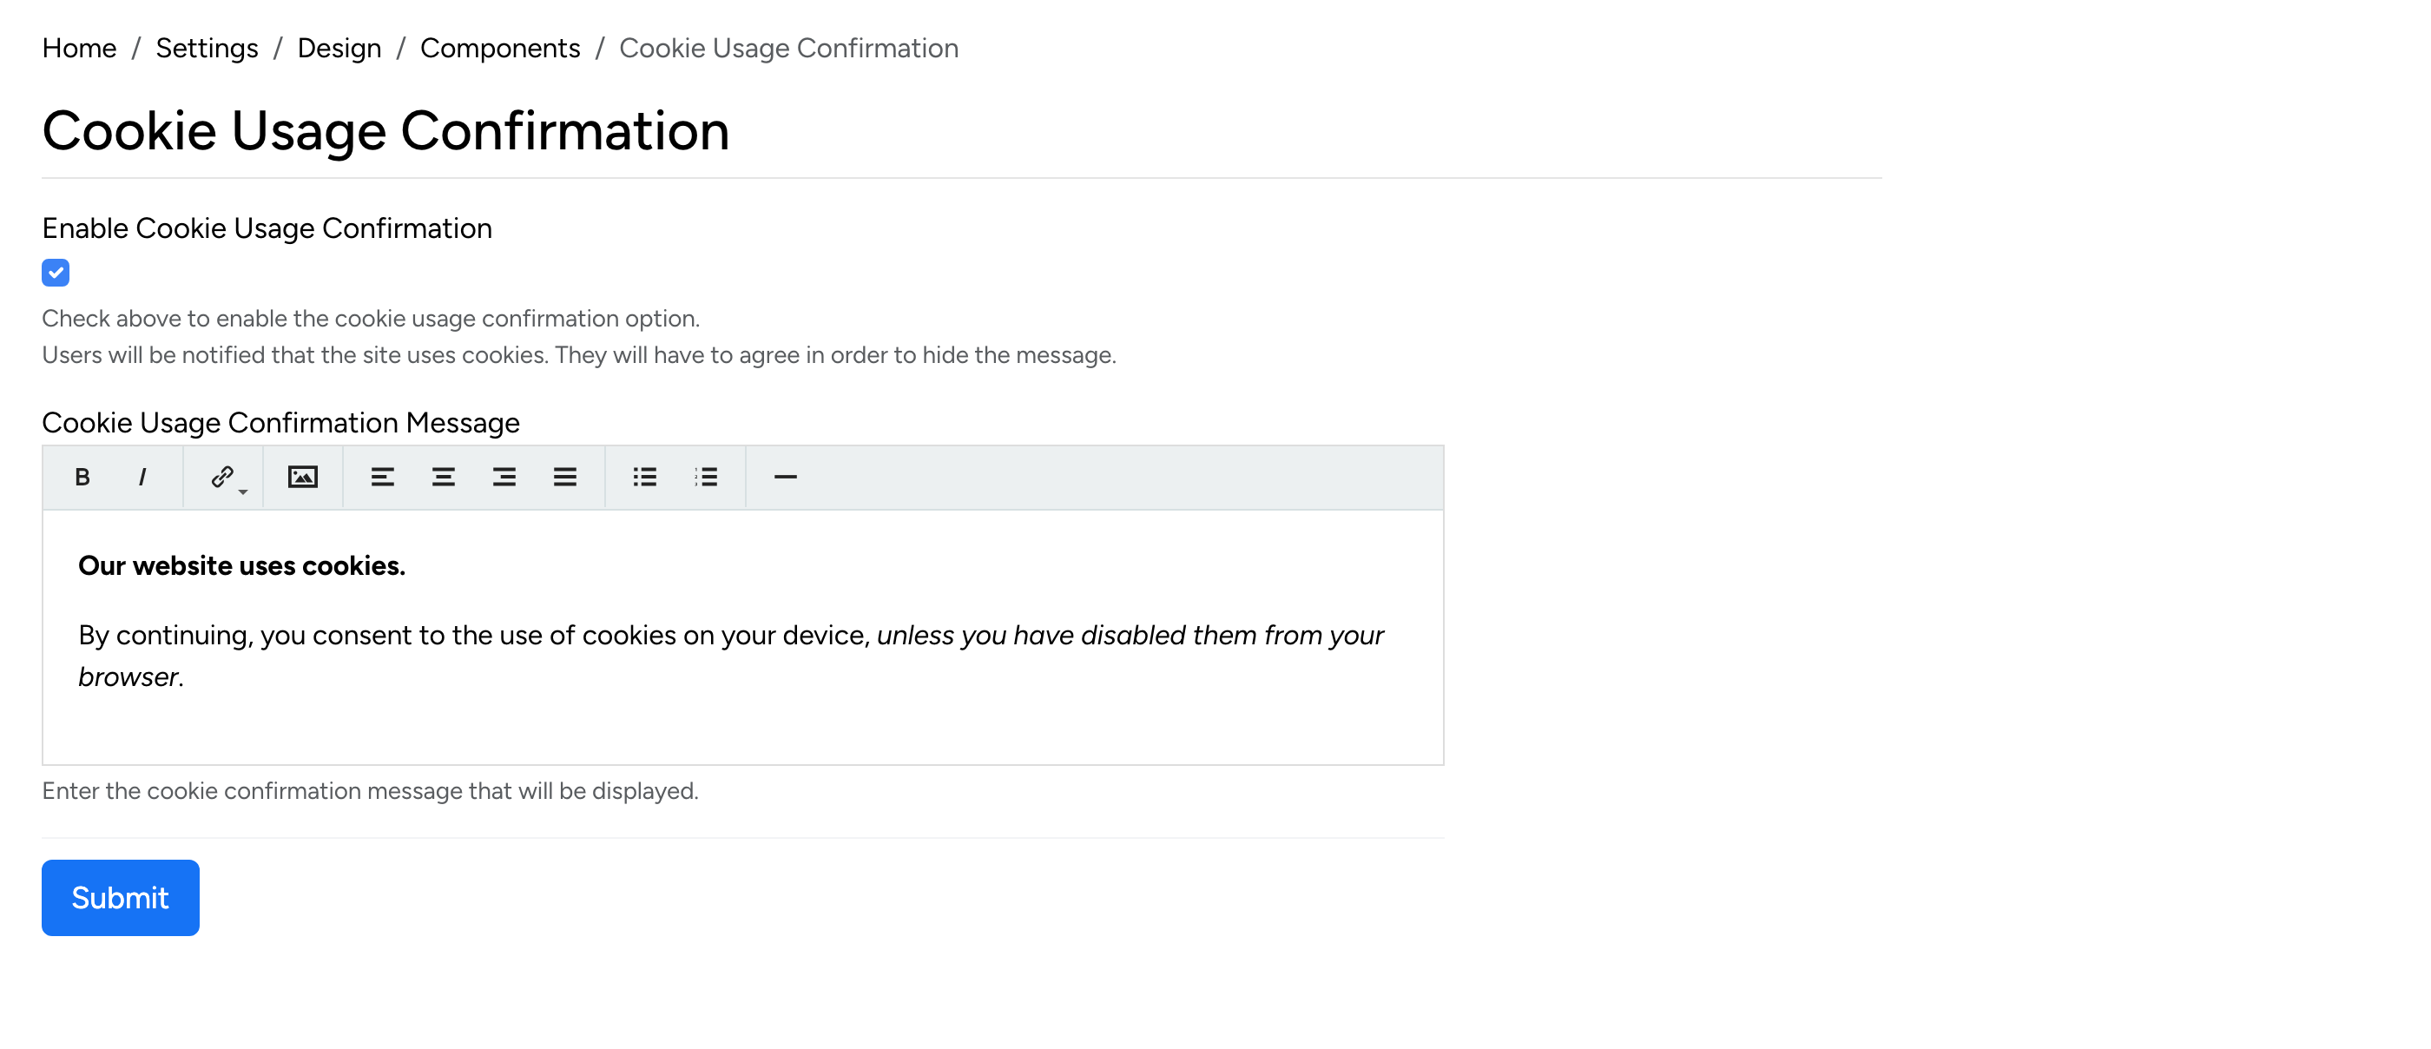Open Components breadcrumb link

tap(500, 48)
